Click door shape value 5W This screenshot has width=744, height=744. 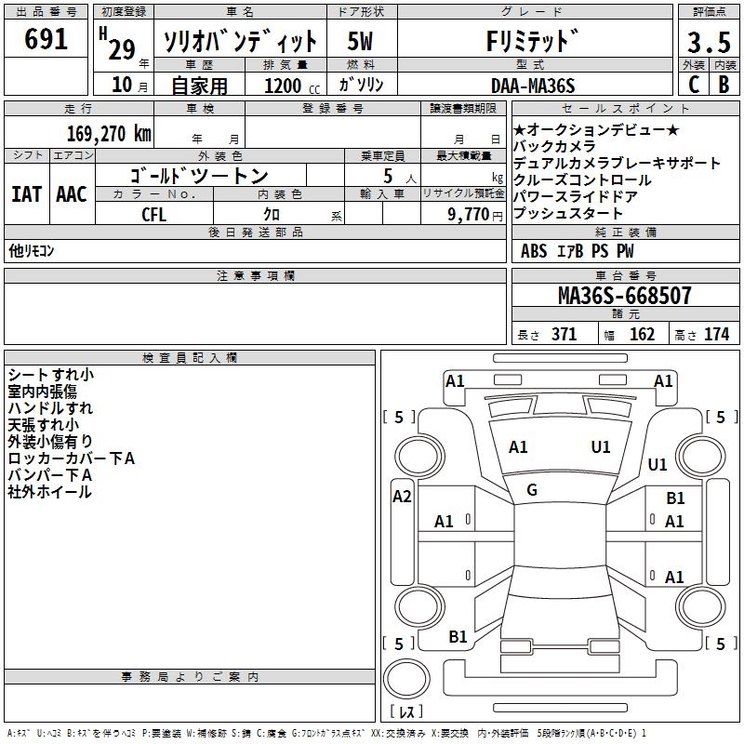[360, 41]
